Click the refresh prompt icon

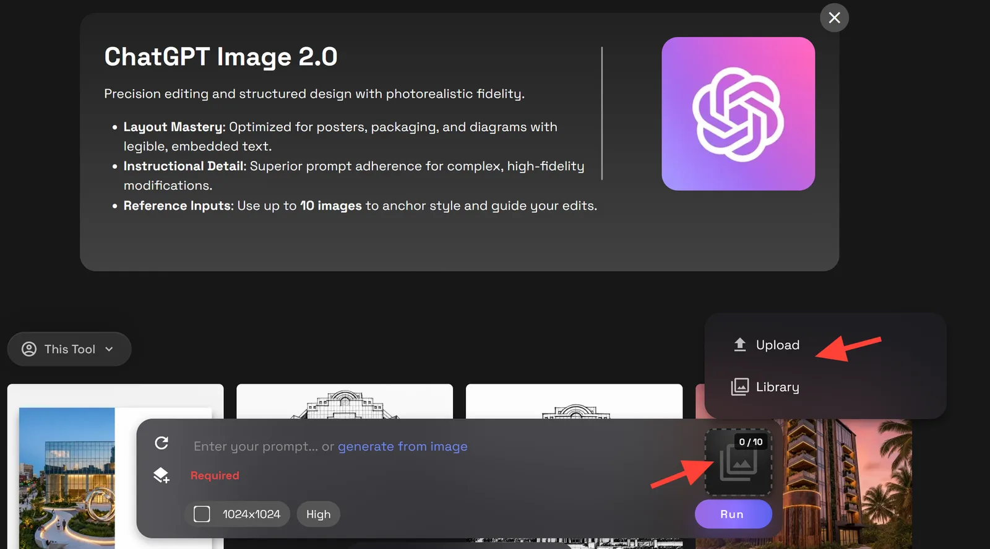click(161, 443)
